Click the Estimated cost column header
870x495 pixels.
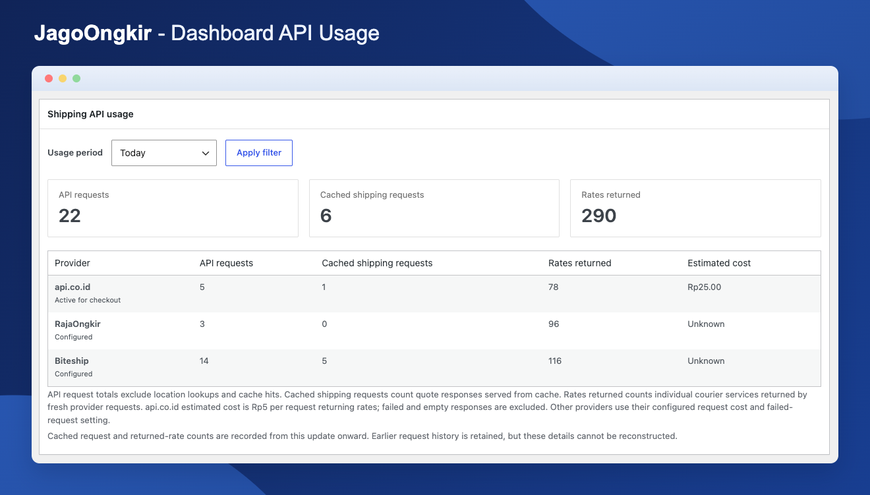[x=719, y=263]
